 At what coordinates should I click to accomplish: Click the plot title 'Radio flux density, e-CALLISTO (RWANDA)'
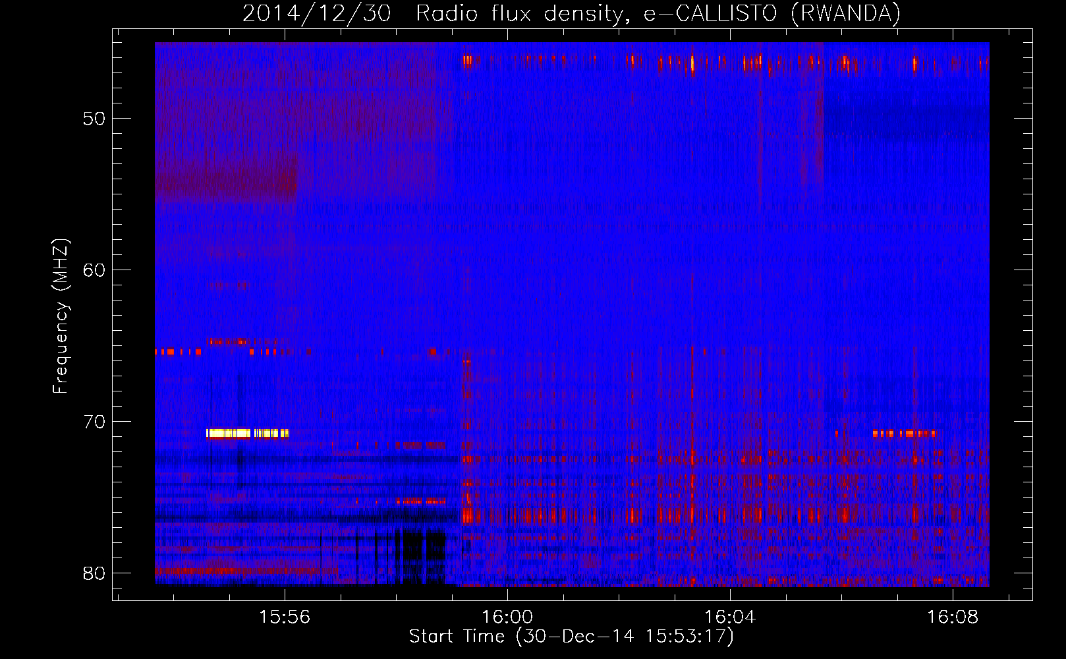coord(658,13)
